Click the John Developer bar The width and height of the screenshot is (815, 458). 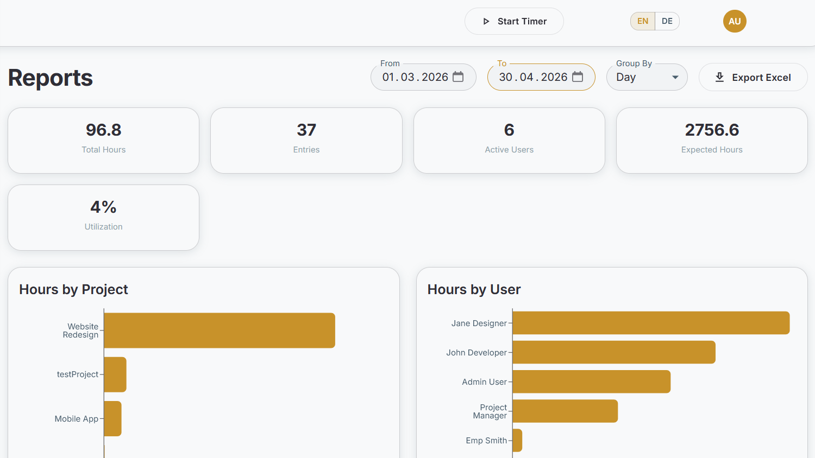point(614,352)
